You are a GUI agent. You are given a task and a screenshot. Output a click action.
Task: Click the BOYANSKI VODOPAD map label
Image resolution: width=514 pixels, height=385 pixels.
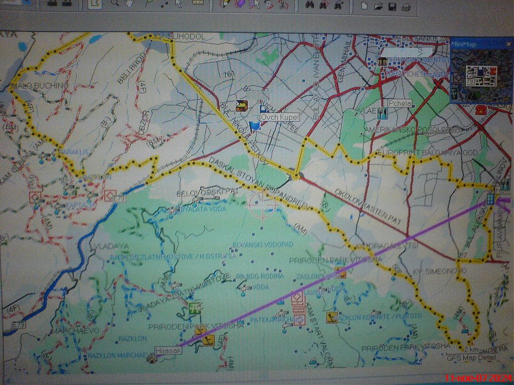[263, 244]
